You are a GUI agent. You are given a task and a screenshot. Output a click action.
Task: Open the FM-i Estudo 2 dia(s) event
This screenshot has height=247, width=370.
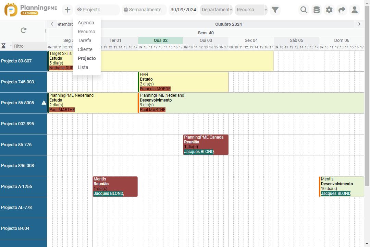(183, 82)
